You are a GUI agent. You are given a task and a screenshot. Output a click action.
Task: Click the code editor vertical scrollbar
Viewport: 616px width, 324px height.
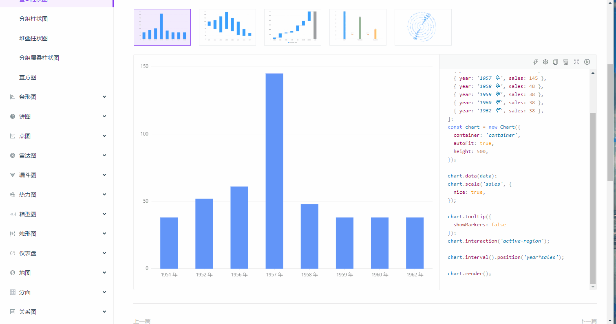[x=593, y=198]
